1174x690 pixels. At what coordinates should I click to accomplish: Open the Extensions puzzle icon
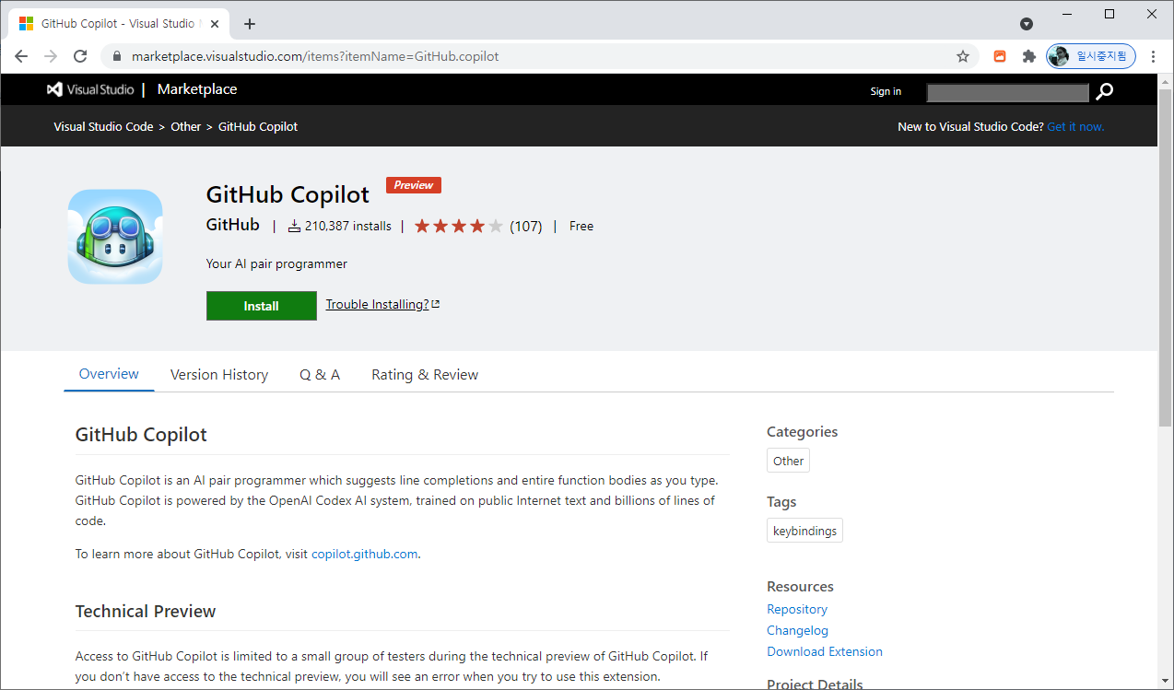[1029, 56]
